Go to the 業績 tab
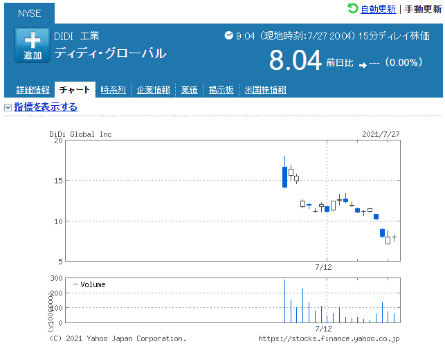Screen dimensions: 445x346 click(x=190, y=90)
